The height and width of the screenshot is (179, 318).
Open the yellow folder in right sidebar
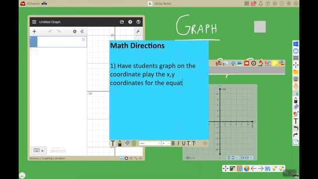[x=296, y=72]
